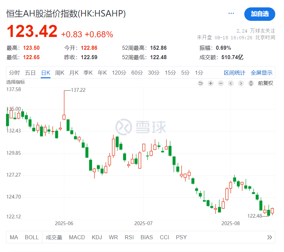
Task: Switch to the 五日 five-day tab
Action: tap(30, 73)
